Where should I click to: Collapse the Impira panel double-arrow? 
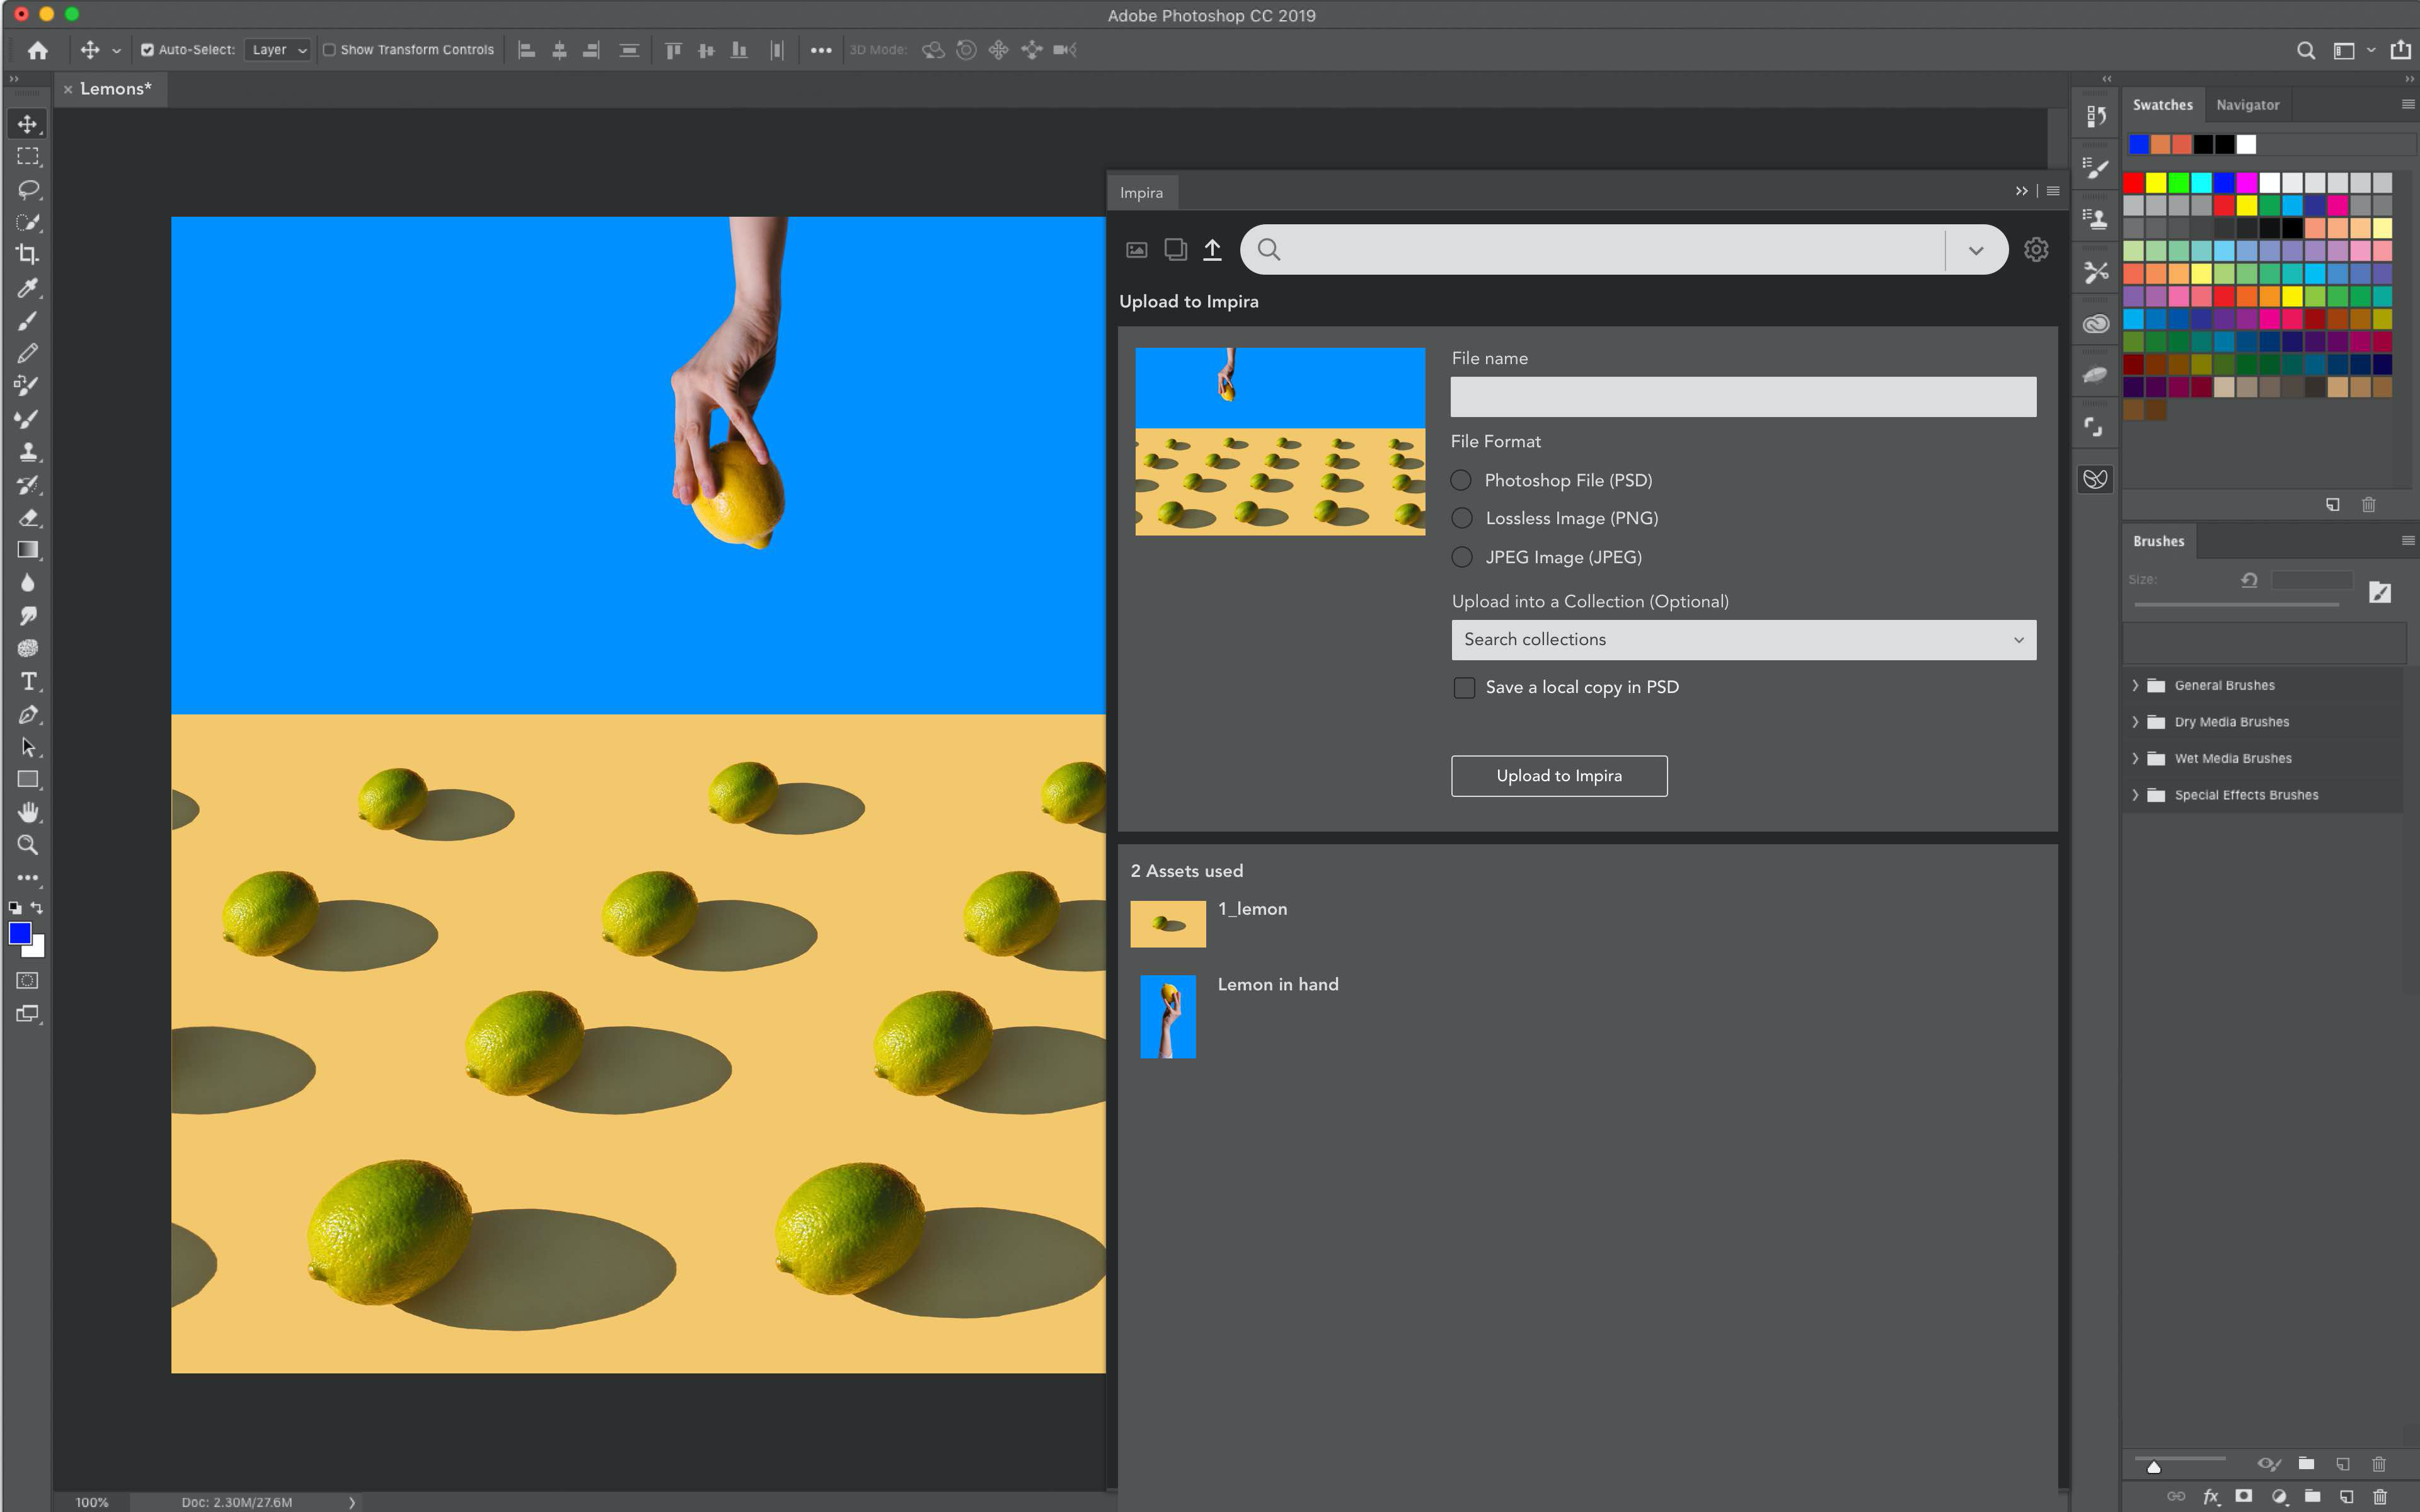pyautogui.click(x=2021, y=191)
